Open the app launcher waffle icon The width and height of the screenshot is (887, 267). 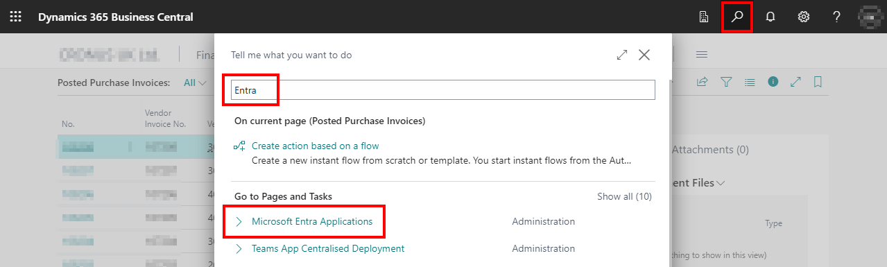coord(15,17)
